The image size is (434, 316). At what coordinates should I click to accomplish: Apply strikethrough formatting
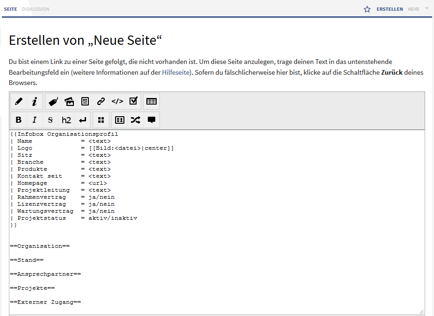51,120
